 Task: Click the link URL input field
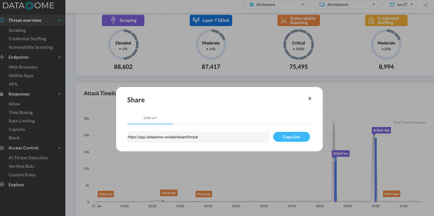coord(198,137)
